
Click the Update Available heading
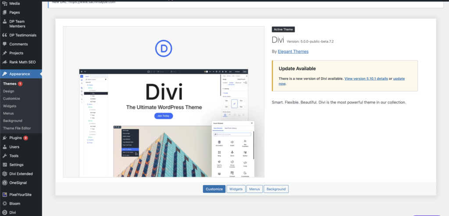click(297, 69)
